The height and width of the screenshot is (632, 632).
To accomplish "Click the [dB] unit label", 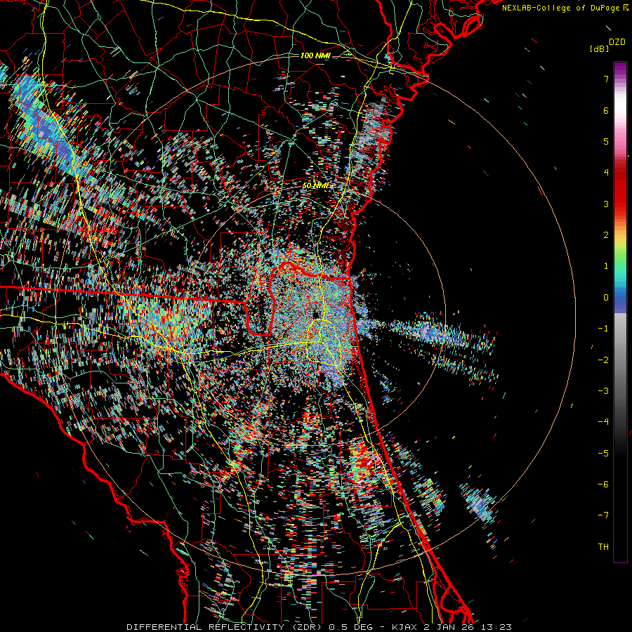I will pos(600,49).
